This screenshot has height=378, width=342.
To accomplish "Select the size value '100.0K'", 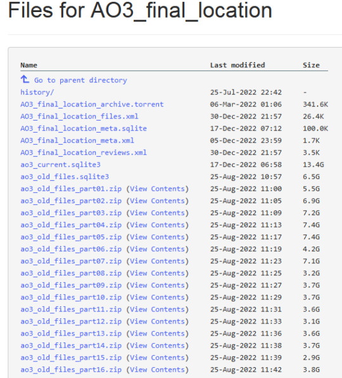I will (315, 129).
